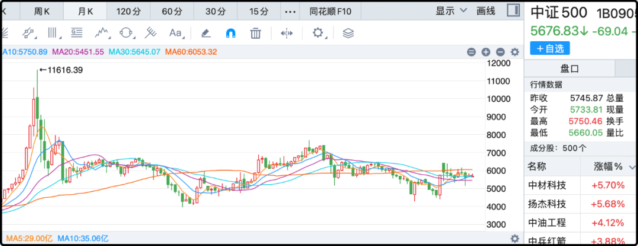
Task: Open 中材科技 in constituent list
Action: [x=547, y=185]
